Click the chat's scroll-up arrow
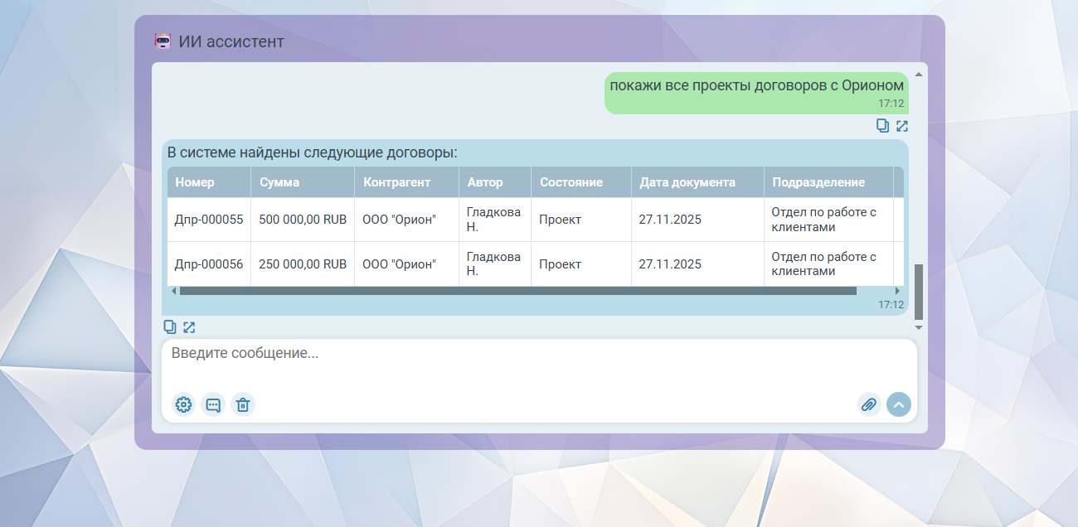Viewport: 1078px width, 527px height. (x=918, y=75)
